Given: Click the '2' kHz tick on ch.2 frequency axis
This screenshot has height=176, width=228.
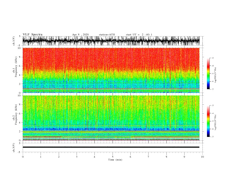Looking at the screenshot, I should [20, 131].
